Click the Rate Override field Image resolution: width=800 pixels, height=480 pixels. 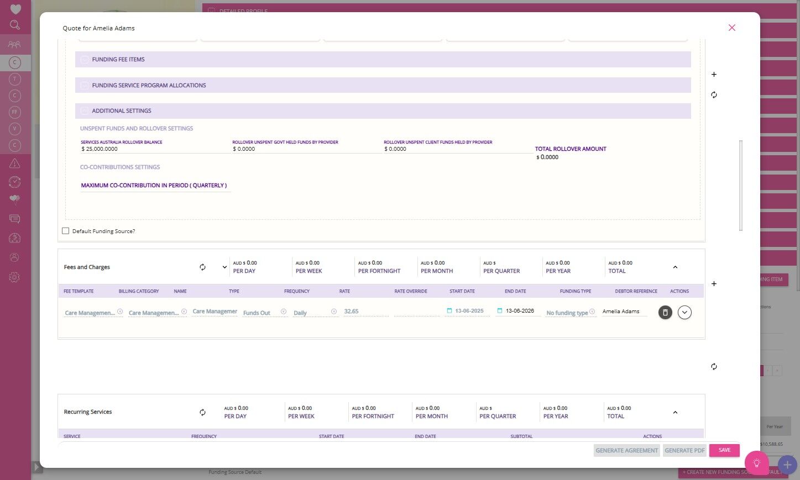417,312
